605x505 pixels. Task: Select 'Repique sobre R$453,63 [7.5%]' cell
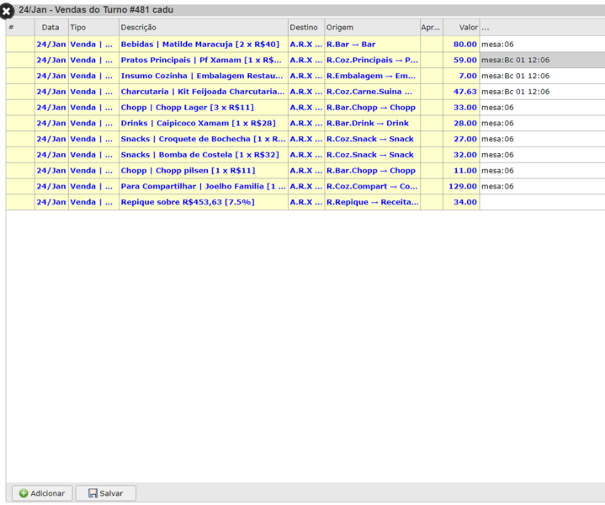[204, 202]
